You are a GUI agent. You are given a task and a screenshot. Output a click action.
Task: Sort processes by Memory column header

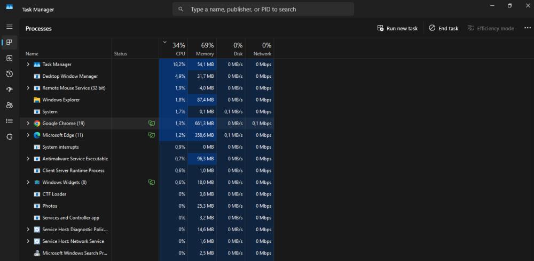202,48
